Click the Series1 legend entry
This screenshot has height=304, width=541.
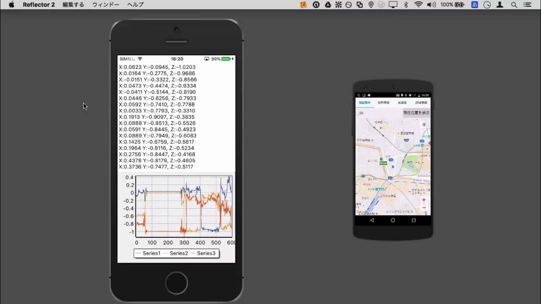click(x=148, y=253)
